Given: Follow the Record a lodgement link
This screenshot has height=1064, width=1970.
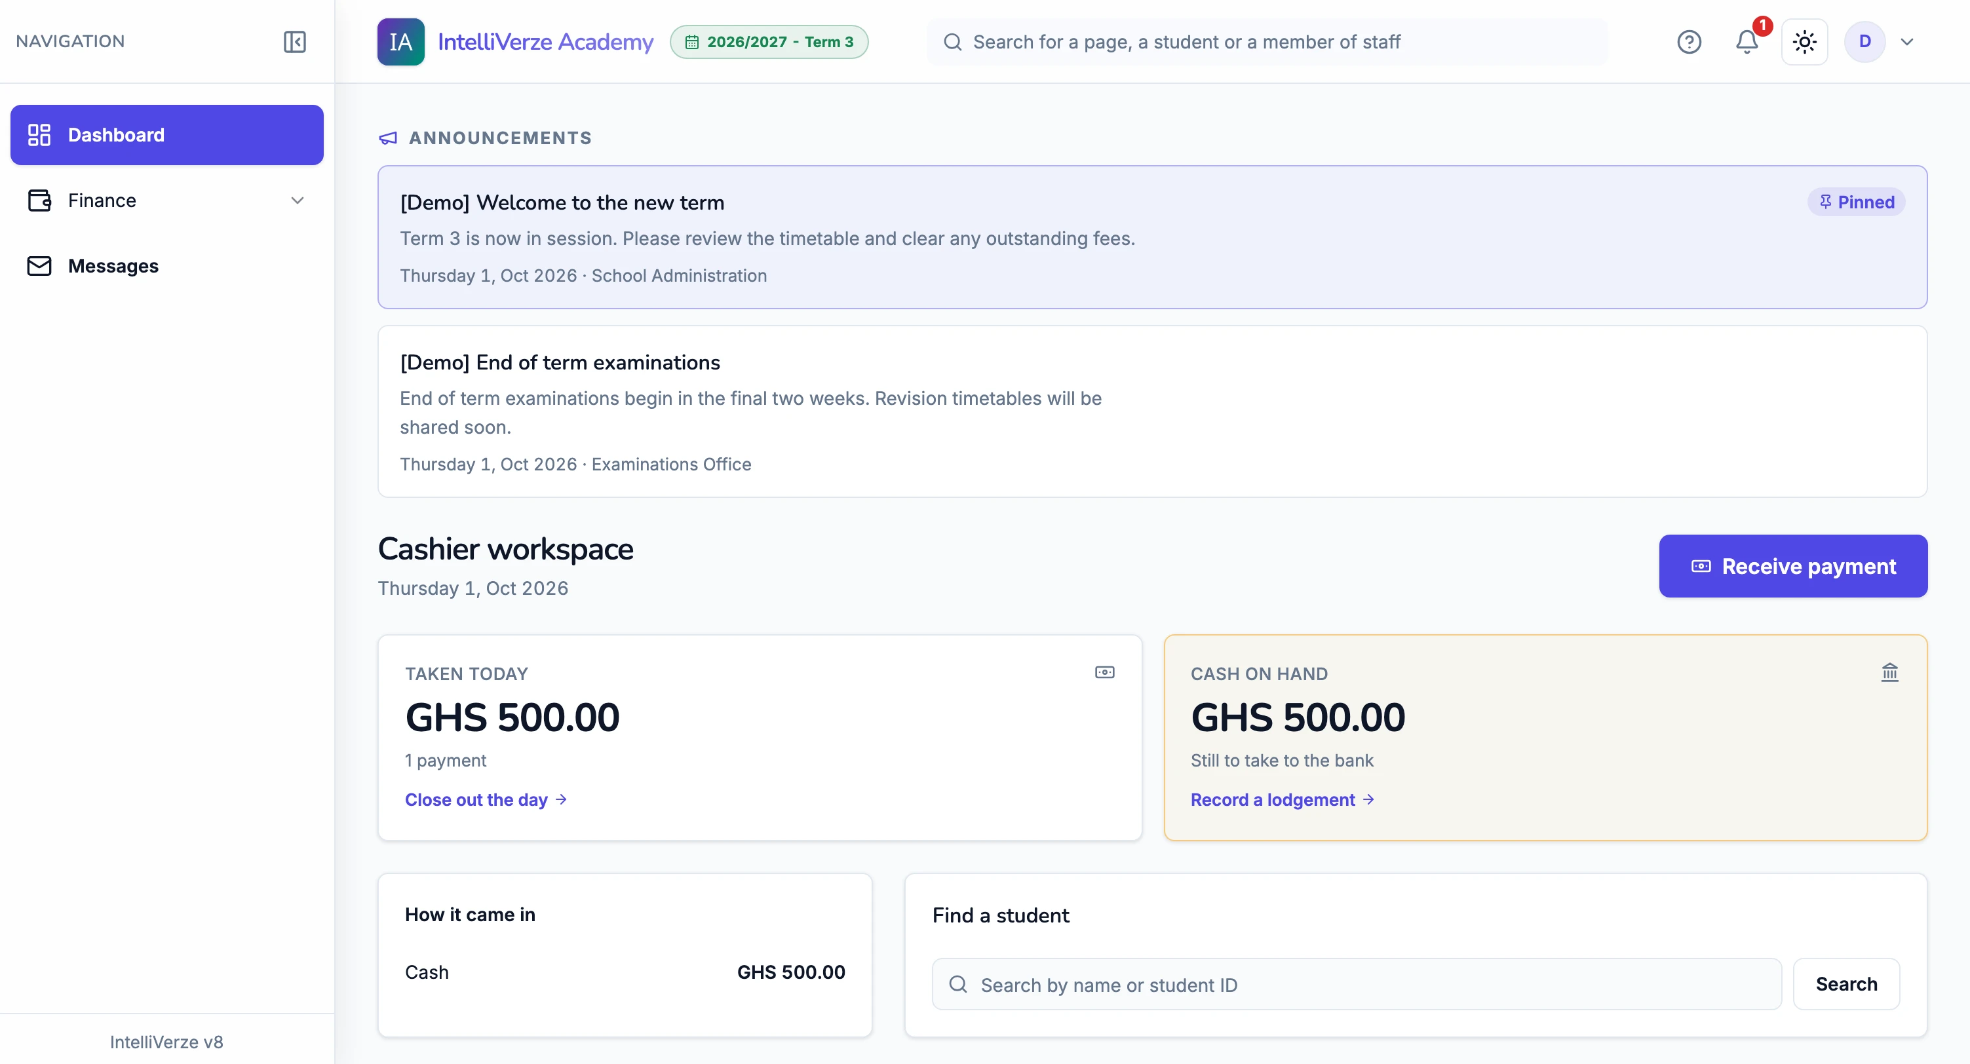Looking at the screenshot, I should (x=1282, y=799).
